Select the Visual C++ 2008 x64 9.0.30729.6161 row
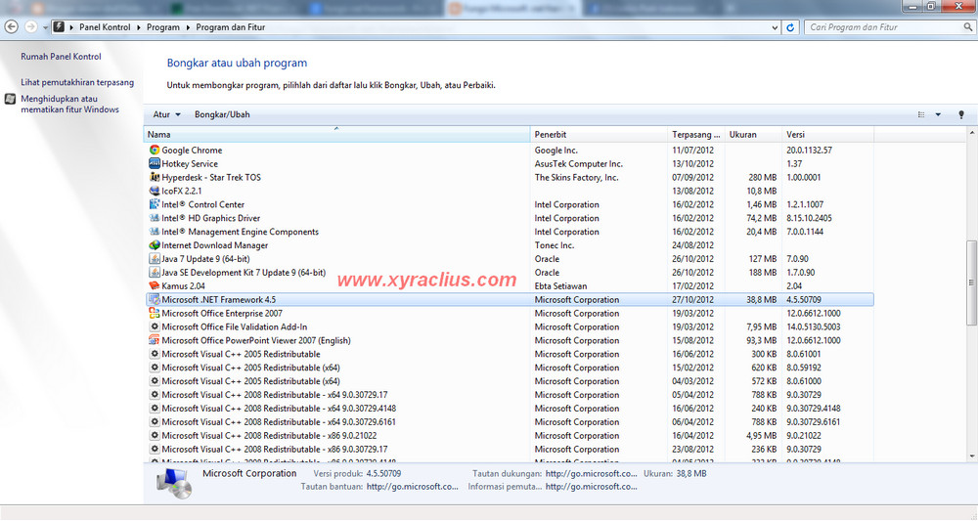The width and height of the screenshot is (978, 521). 510,422
